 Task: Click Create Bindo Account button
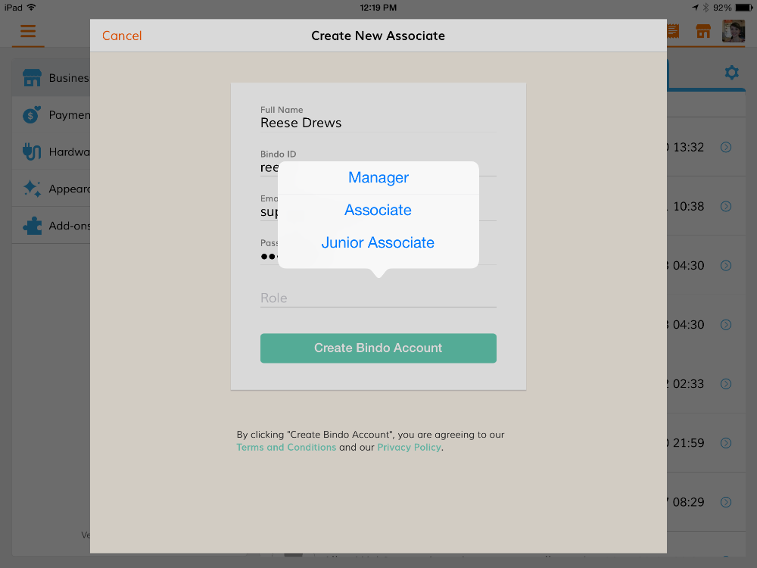tap(378, 348)
